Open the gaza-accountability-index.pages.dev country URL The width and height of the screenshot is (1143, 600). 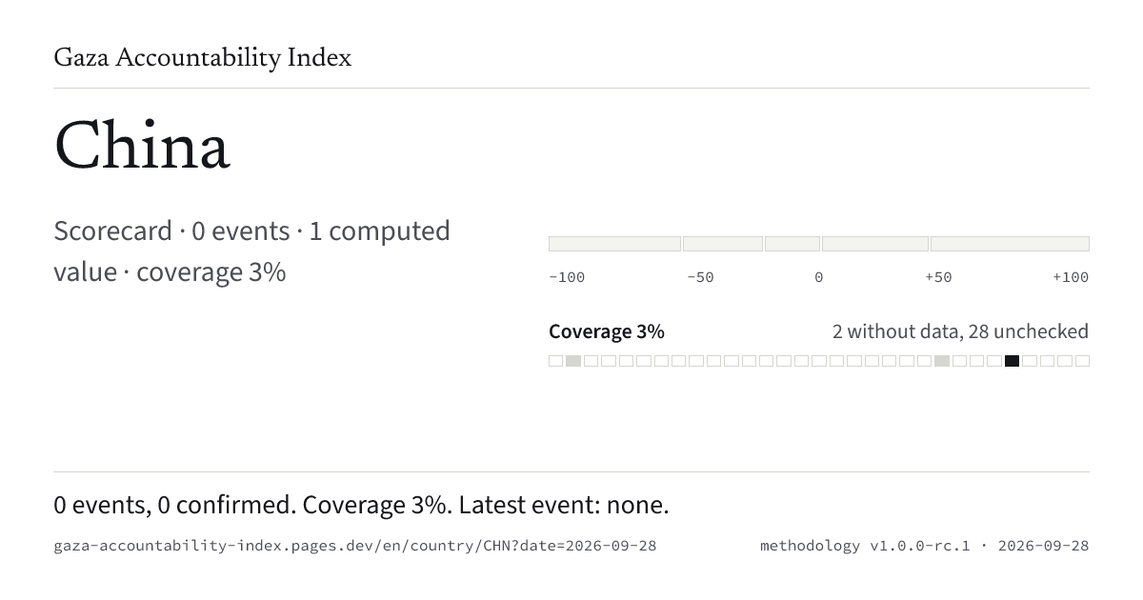pos(354,546)
